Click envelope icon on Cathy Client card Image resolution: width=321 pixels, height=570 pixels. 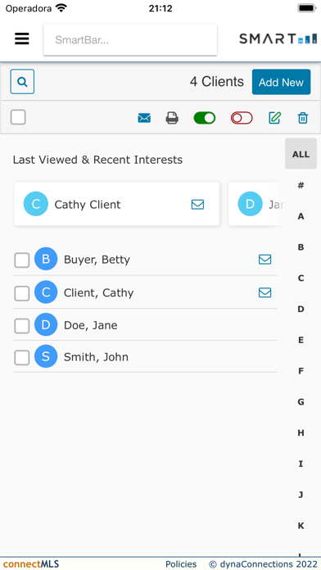click(197, 205)
